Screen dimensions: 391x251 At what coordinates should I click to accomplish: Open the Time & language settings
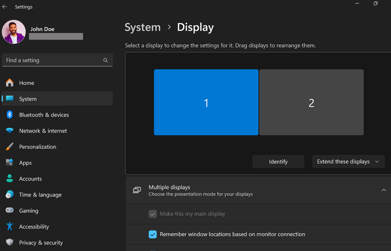(40, 195)
